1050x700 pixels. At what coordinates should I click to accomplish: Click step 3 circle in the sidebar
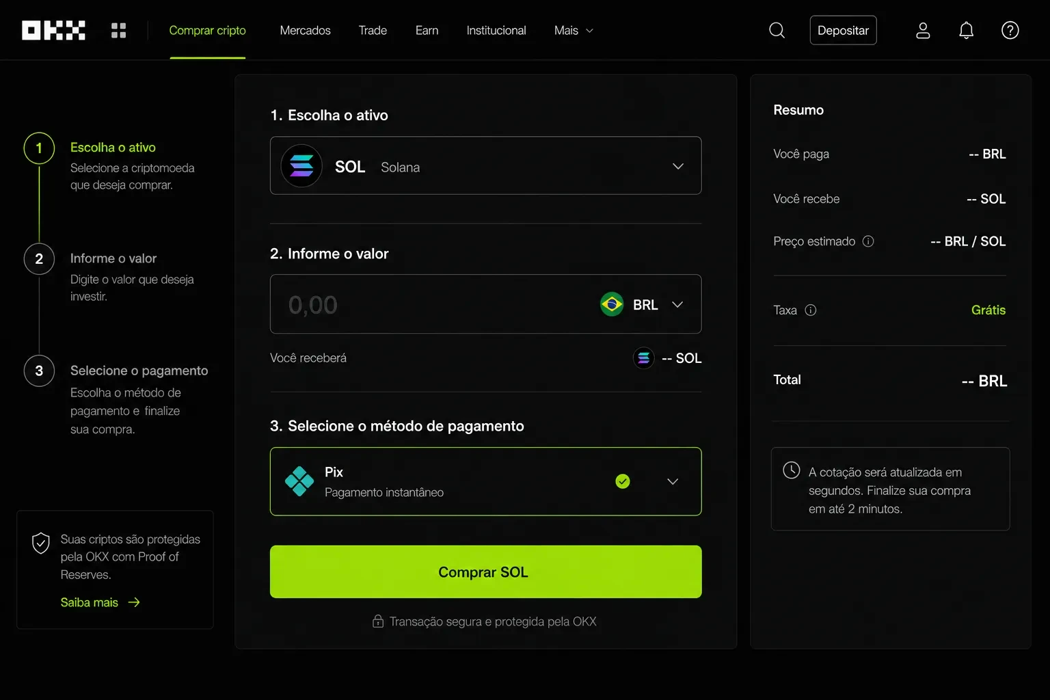[39, 371]
